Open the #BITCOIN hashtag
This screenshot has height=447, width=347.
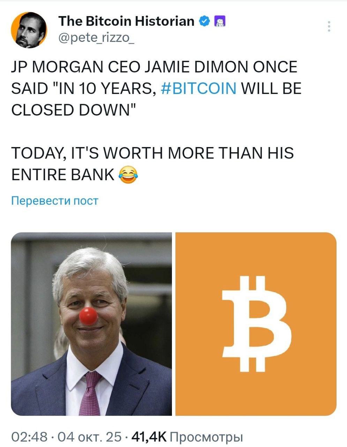click(199, 88)
